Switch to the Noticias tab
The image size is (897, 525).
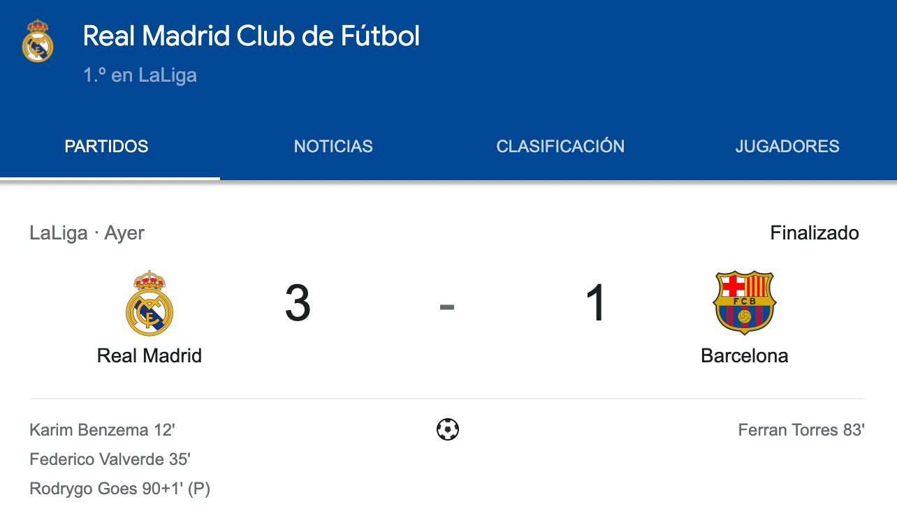[333, 147]
